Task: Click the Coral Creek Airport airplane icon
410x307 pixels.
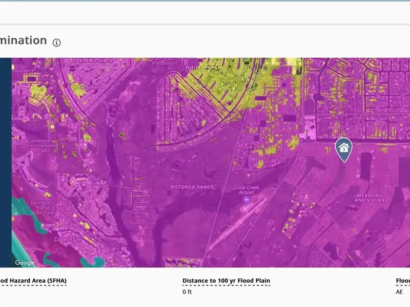Action: (x=247, y=200)
